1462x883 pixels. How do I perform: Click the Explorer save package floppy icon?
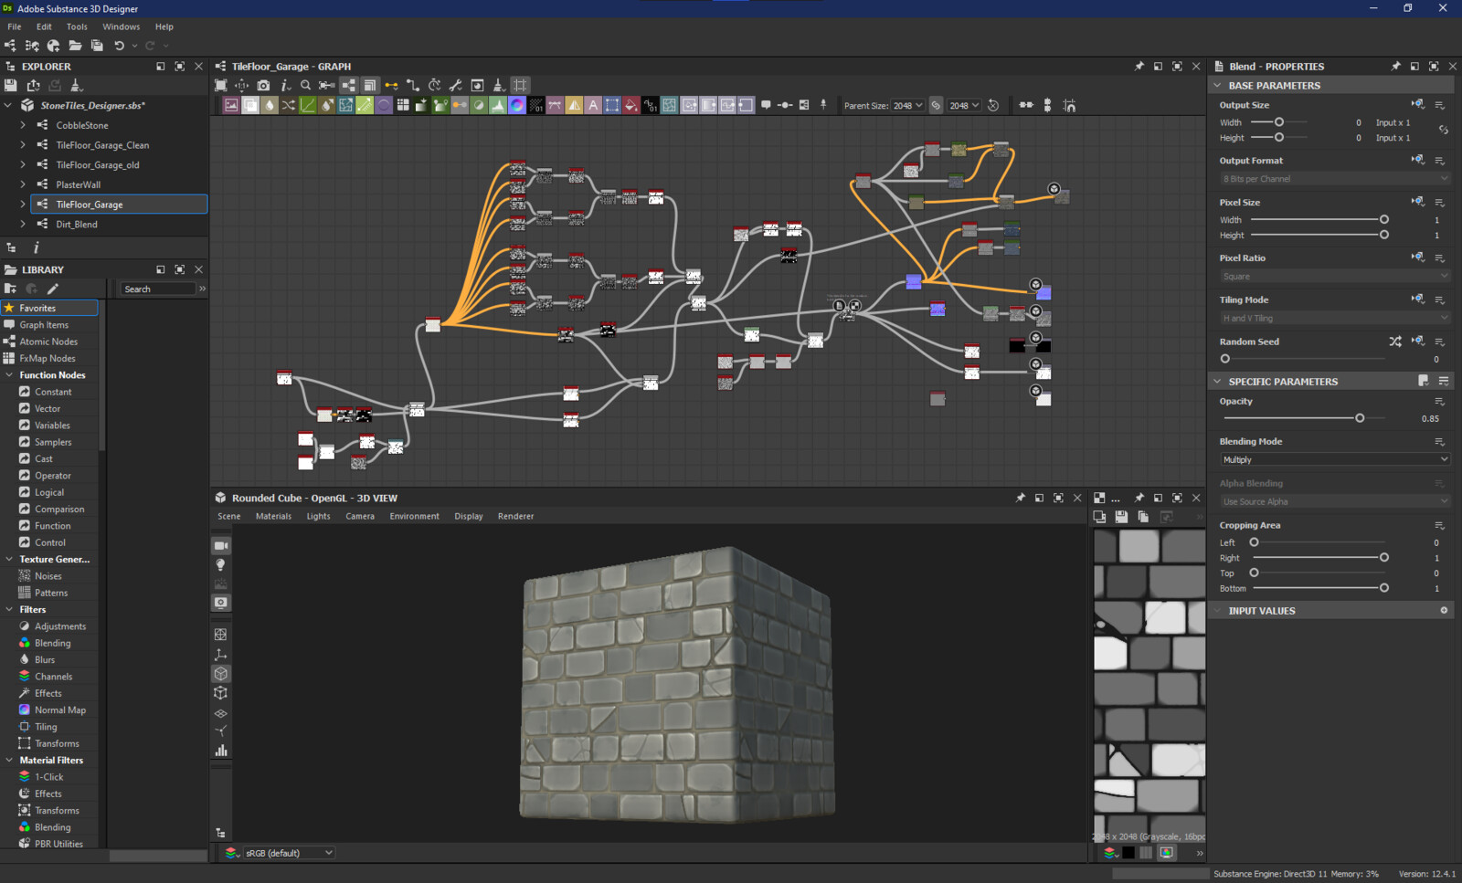click(11, 85)
